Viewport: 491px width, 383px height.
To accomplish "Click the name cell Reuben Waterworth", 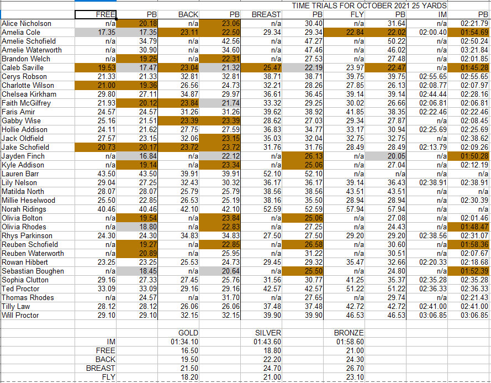I will click(38, 253).
